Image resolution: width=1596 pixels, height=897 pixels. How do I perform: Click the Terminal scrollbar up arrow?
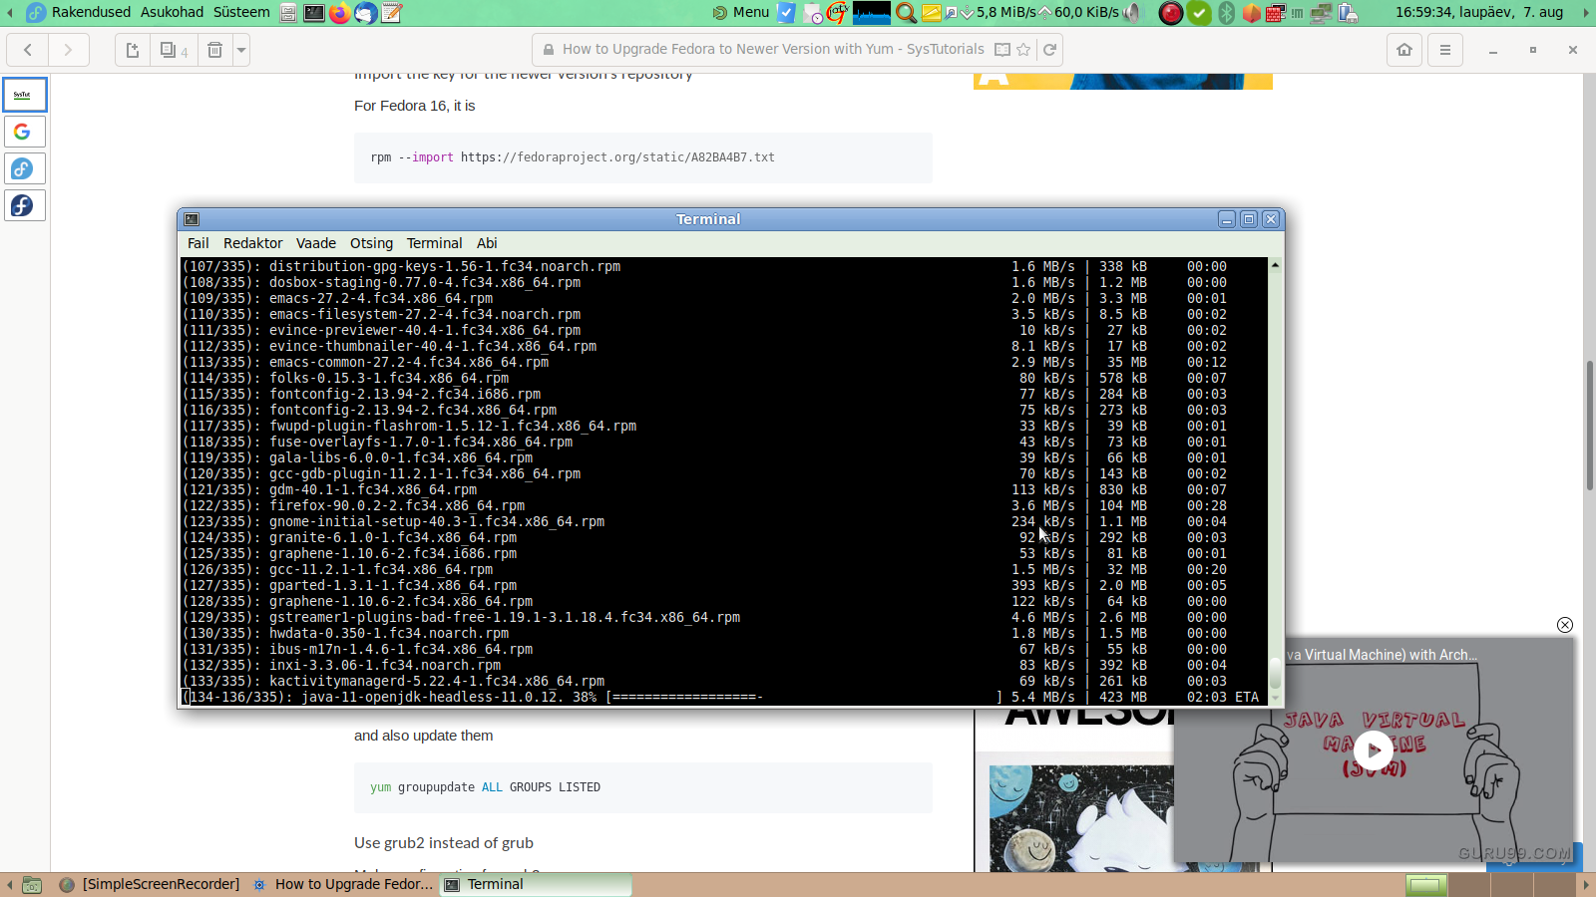1275,265
